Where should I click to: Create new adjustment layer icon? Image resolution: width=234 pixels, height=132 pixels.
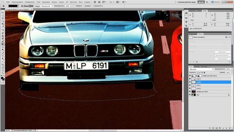pyautogui.click(x=220, y=128)
